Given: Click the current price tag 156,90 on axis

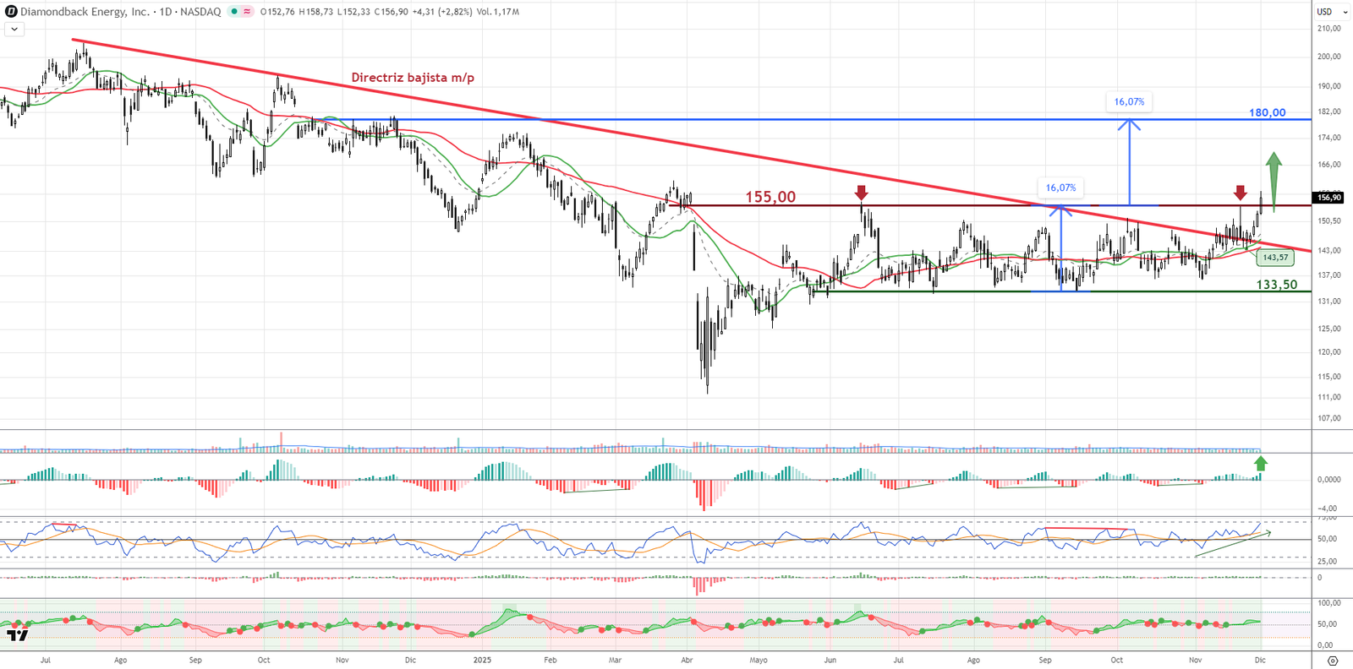Looking at the screenshot, I should point(1328,198).
